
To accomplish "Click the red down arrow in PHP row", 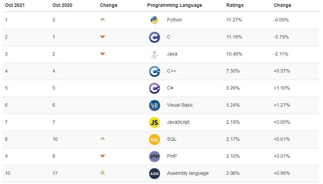I will pyautogui.click(x=102, y=156).
